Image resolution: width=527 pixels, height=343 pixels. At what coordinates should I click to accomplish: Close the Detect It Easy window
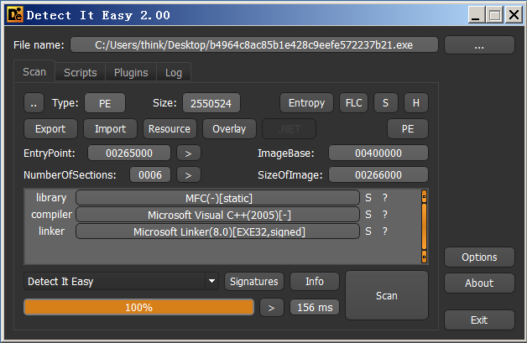[514, 15]
